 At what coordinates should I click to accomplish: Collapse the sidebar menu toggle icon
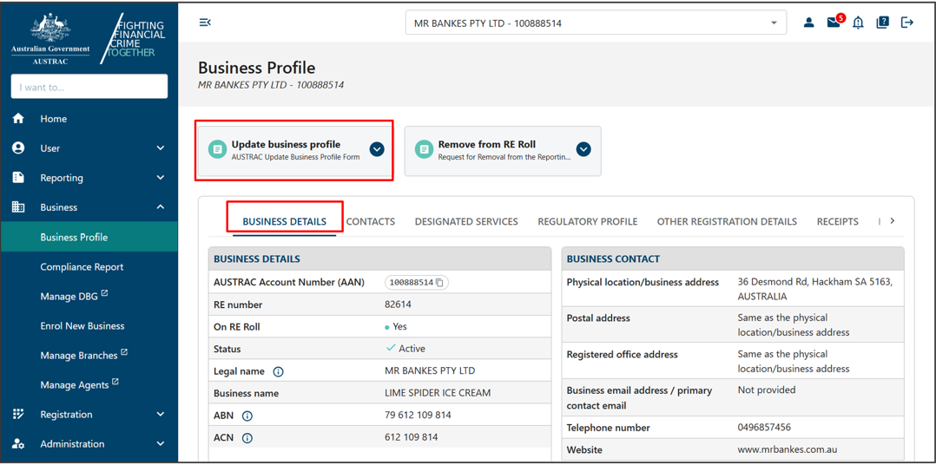pos(205,23)
